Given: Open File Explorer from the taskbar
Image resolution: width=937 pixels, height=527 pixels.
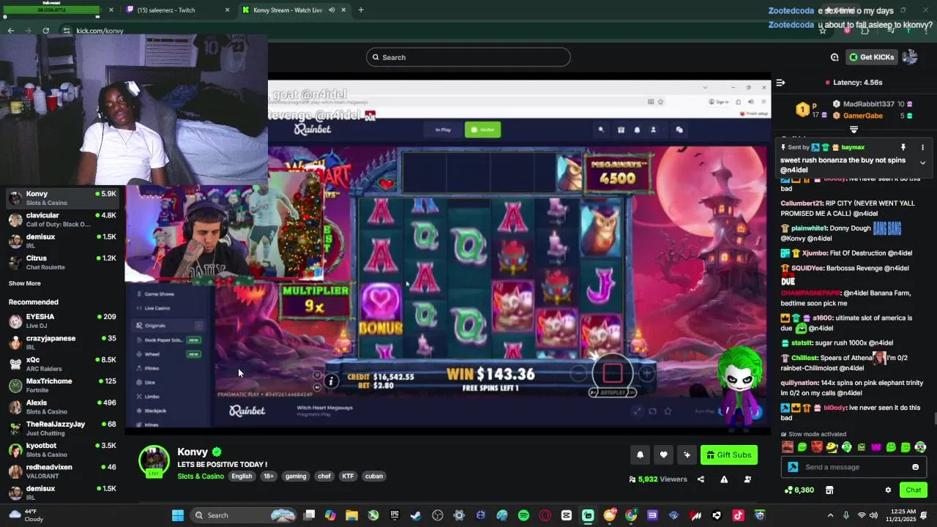Looking at the screenshot, I should coord(351,515).
